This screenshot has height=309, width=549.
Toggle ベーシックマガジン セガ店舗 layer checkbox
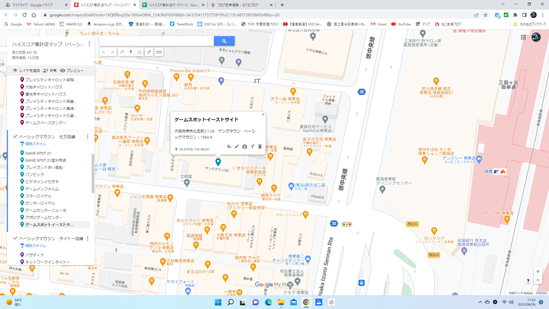(x=15, y=136)
